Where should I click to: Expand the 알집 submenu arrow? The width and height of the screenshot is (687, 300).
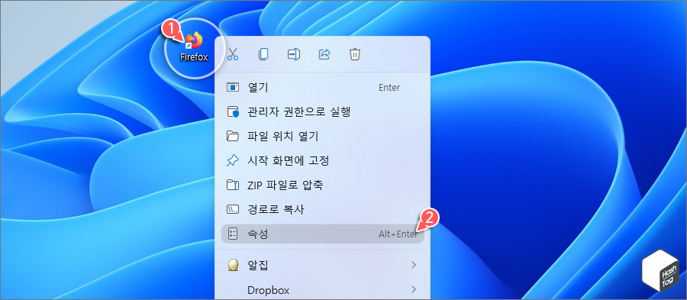413,265
